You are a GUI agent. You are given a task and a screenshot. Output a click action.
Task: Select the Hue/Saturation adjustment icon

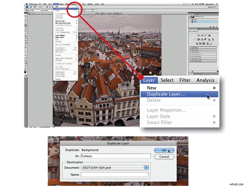click(x=198, y=39)
